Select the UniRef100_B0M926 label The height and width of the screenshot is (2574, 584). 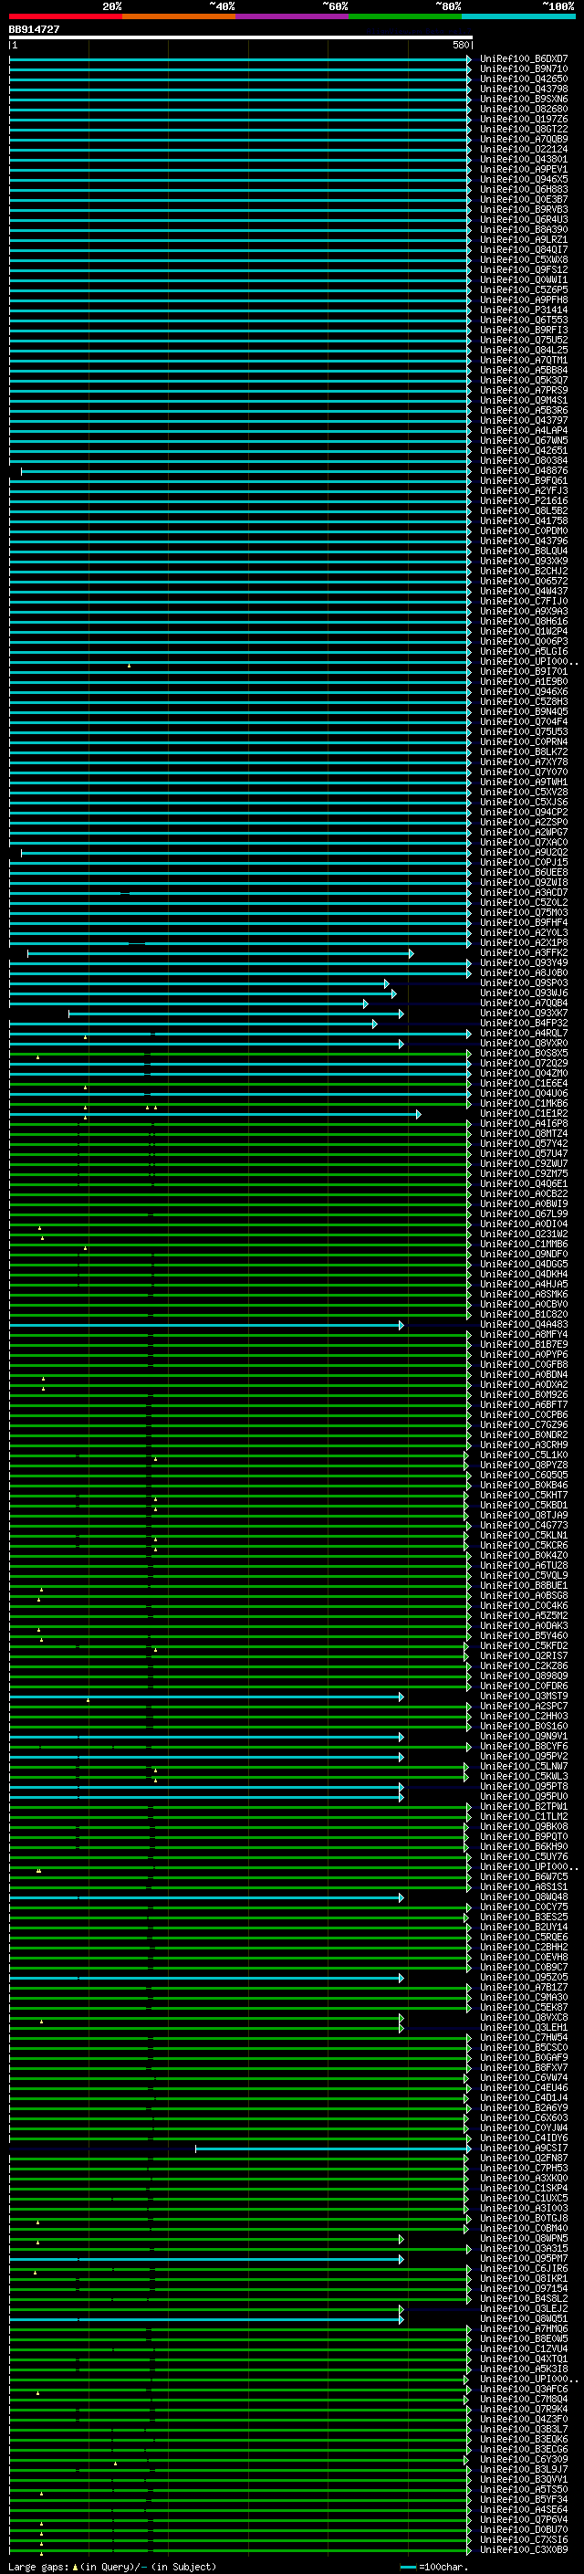(524, 1395)
